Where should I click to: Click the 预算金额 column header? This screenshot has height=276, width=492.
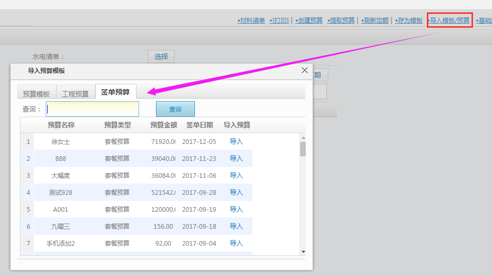(x=164, y=125)
